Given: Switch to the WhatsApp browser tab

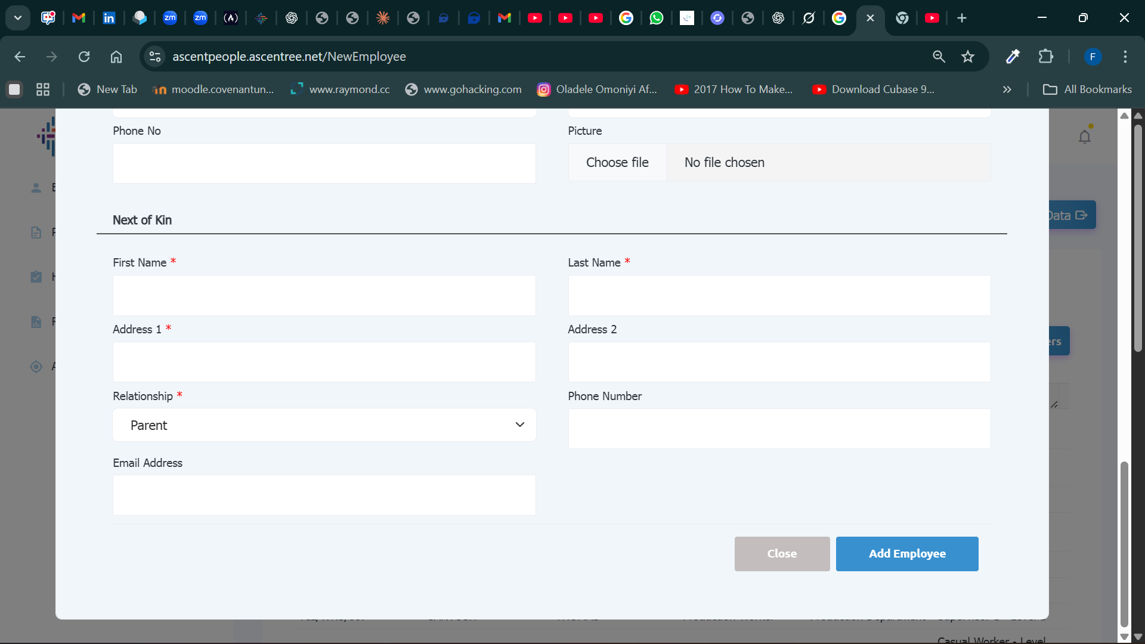Looking at the screenshot, I should (656, 18).
